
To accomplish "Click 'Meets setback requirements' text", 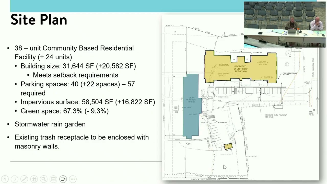I will point(76,75).
